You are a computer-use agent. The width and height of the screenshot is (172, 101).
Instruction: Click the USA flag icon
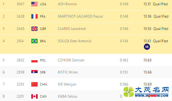(x=34, y=4)
